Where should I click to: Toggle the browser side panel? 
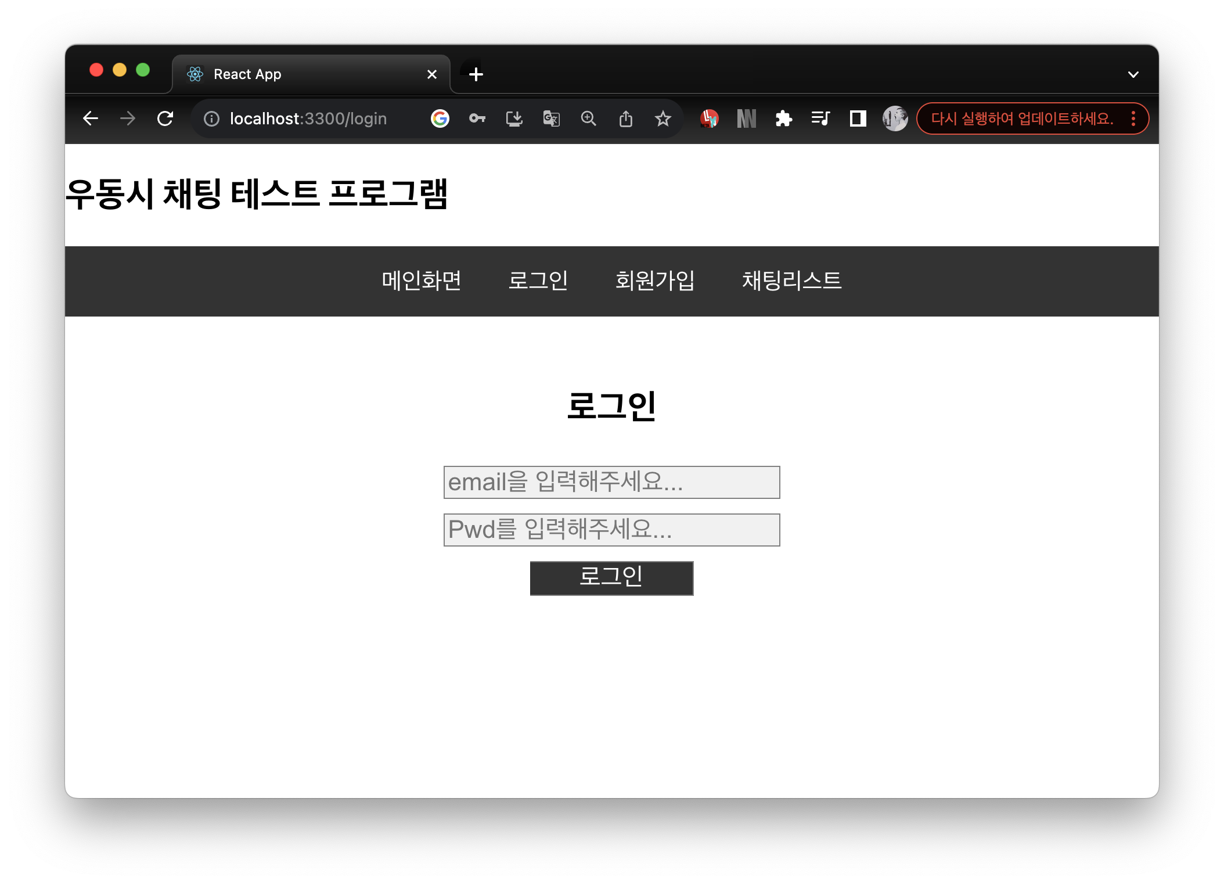[x=858, y=118]
